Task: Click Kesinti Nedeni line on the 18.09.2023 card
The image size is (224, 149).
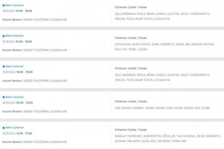Action: (34, 20)
